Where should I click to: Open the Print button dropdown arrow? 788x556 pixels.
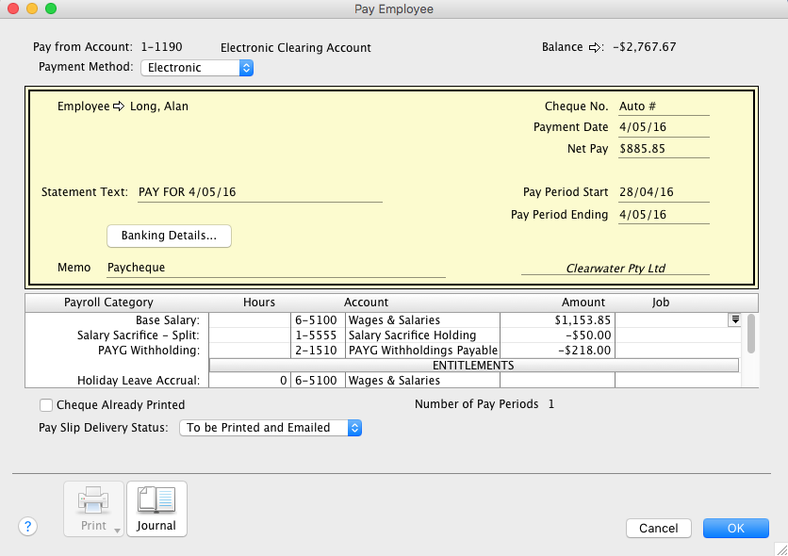tap(117, 530)
